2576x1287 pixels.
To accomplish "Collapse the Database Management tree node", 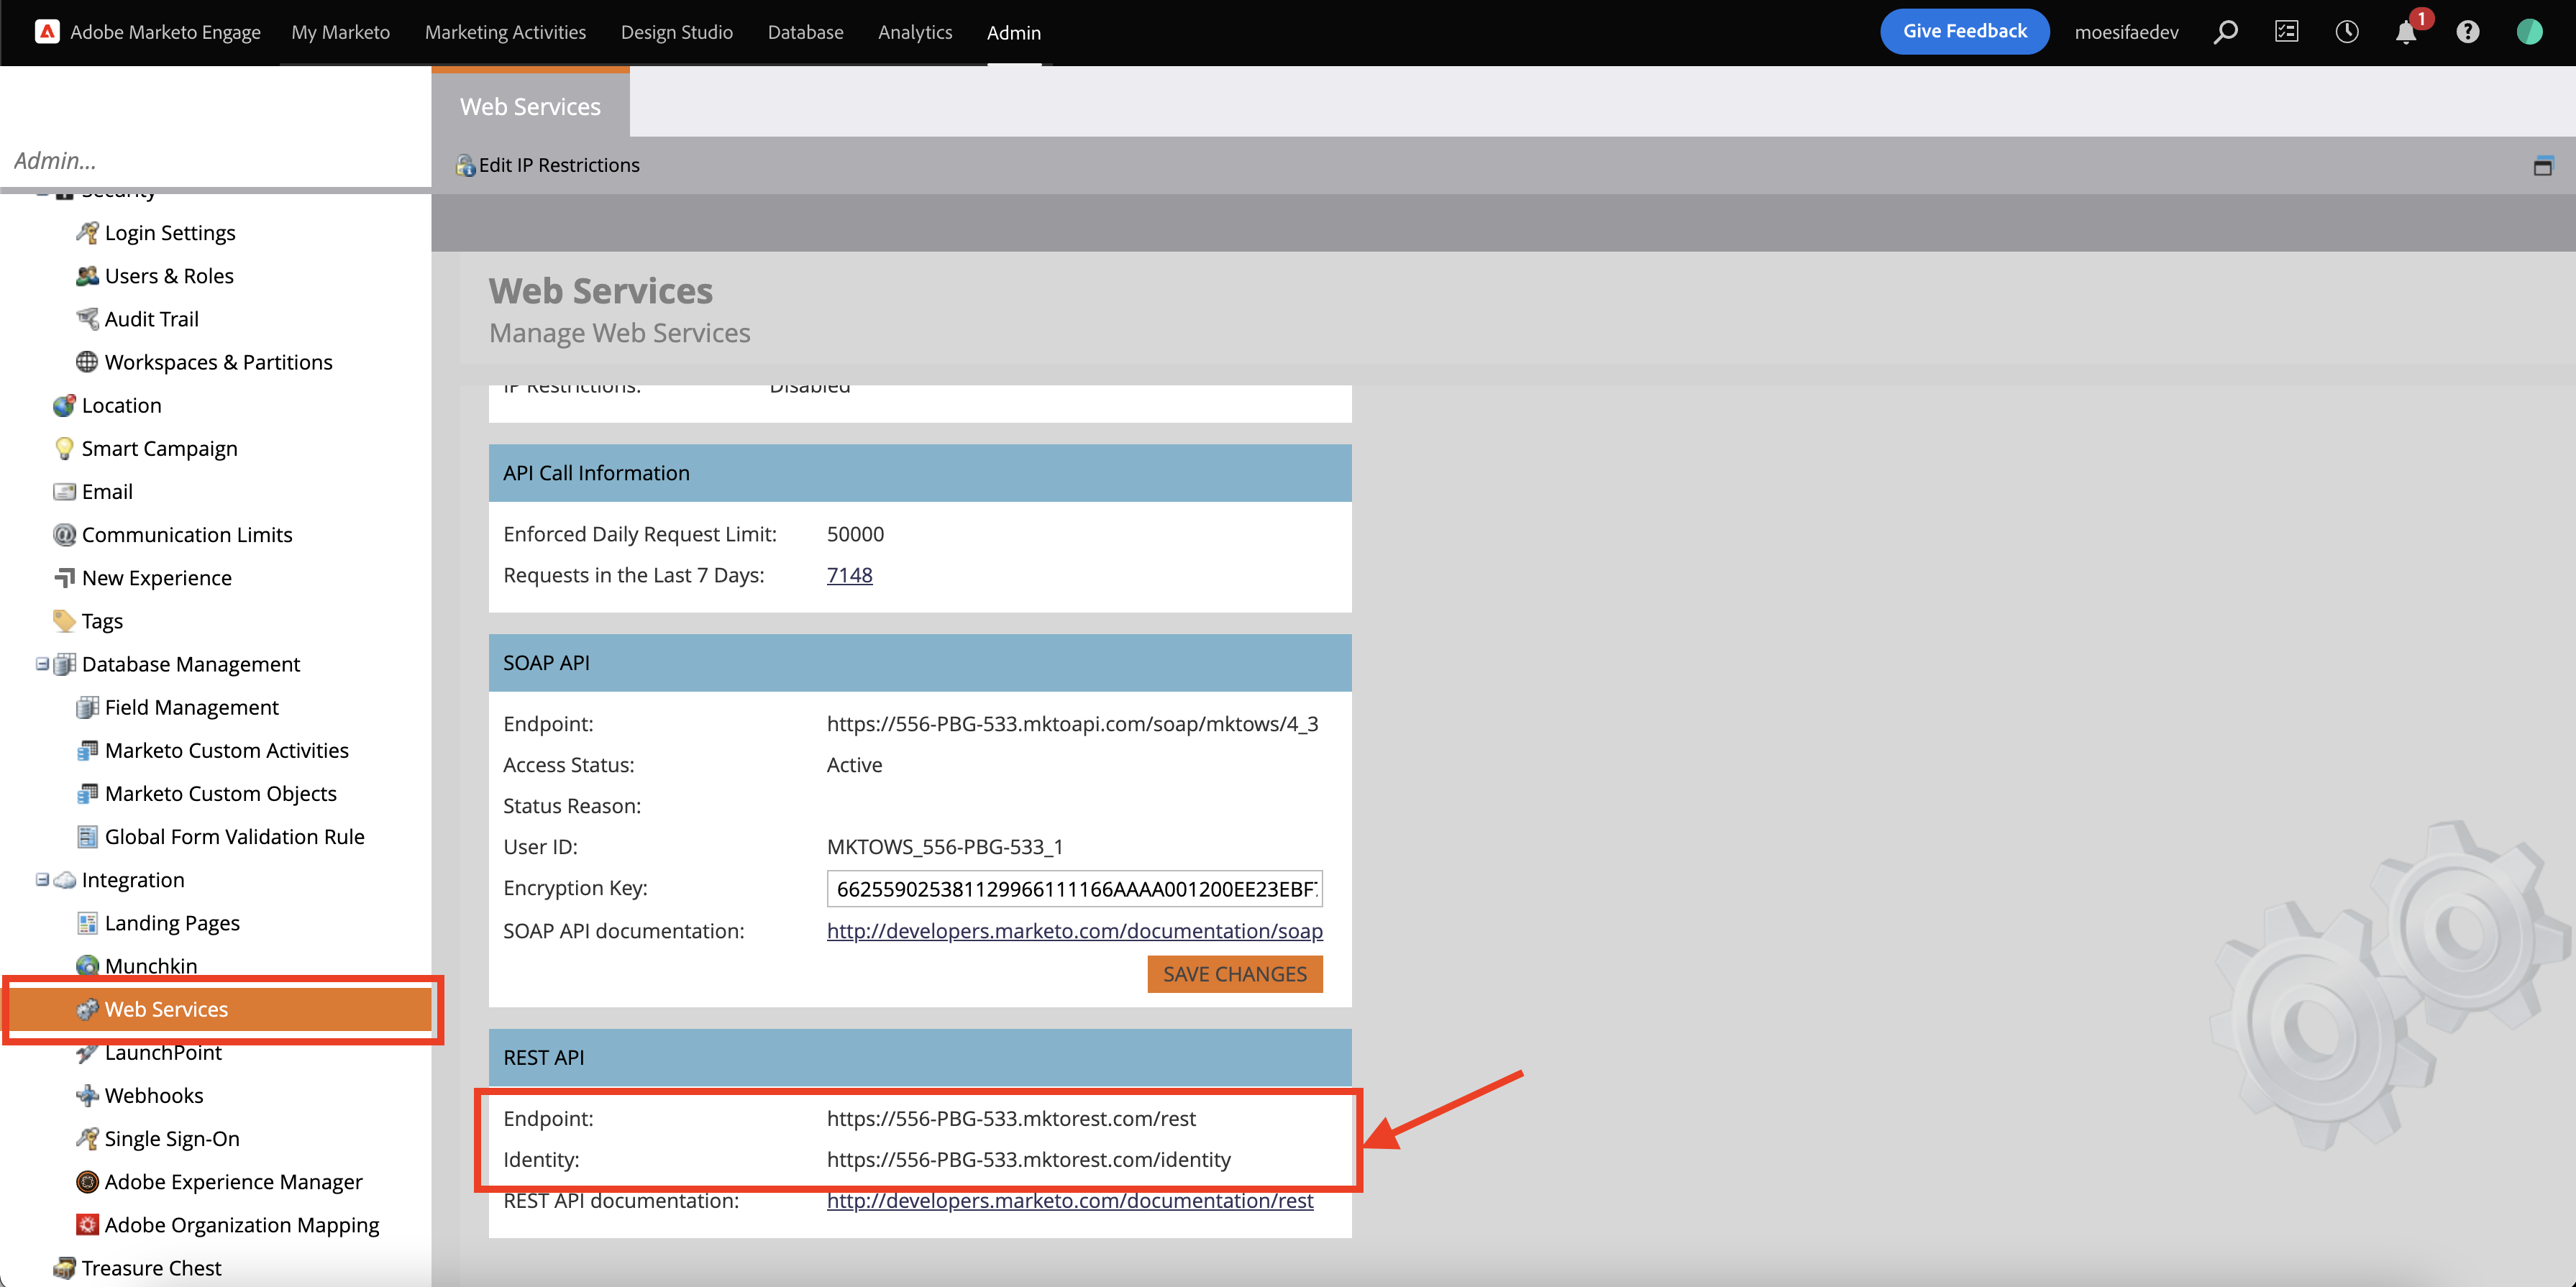I will 42,664.
